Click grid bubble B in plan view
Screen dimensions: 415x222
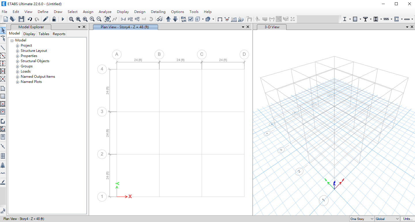159,54
